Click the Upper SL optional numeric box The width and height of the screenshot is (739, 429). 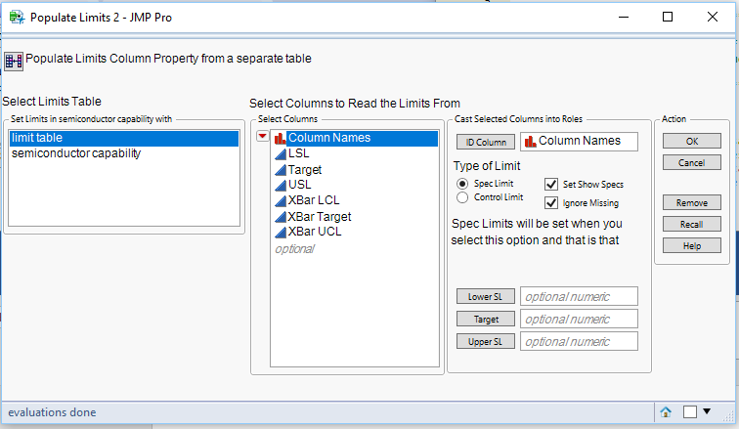coord(579,341)
